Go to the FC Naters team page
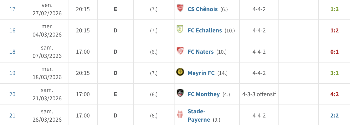The image size is (350, 125). tap(201, 52)
